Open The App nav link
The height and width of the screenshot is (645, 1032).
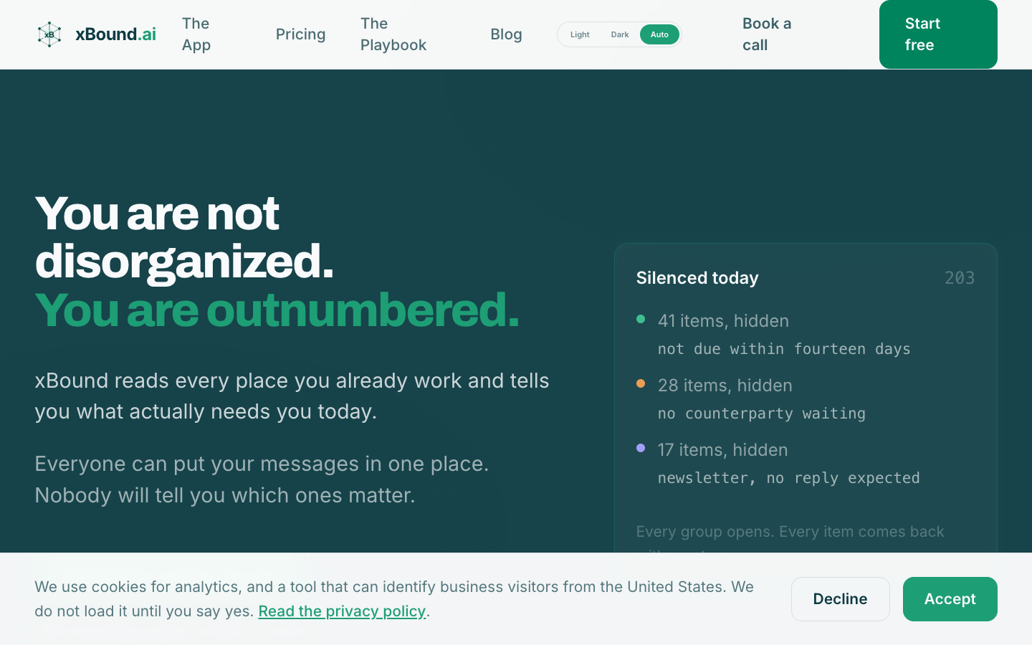196,34
